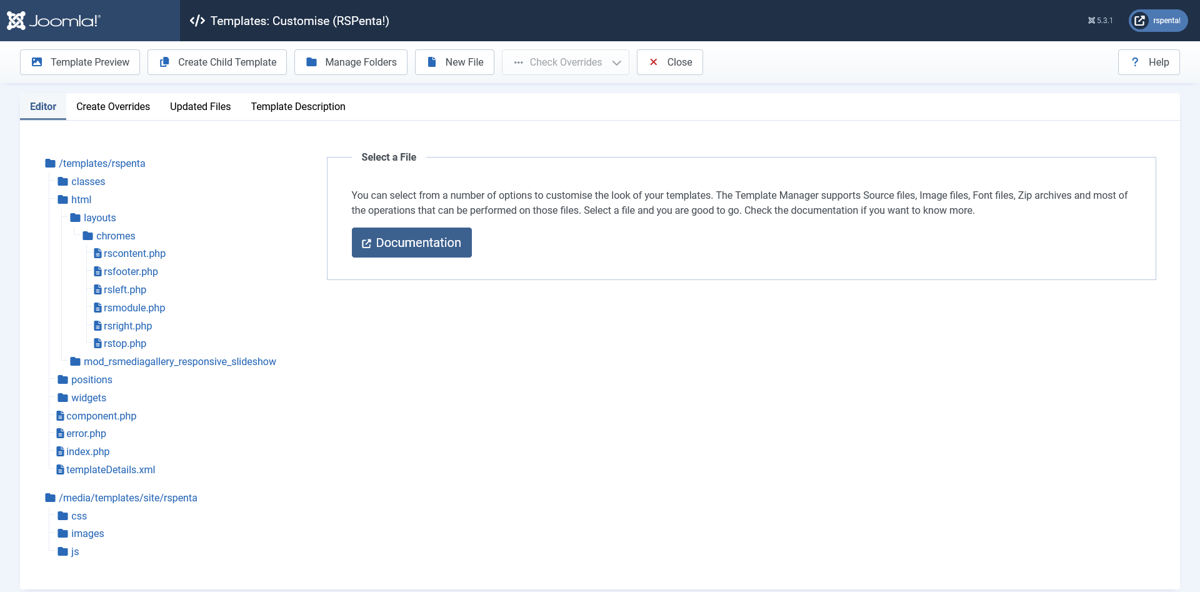
Task: Click the Joomla logo icon
Action: tap(16, 21)
